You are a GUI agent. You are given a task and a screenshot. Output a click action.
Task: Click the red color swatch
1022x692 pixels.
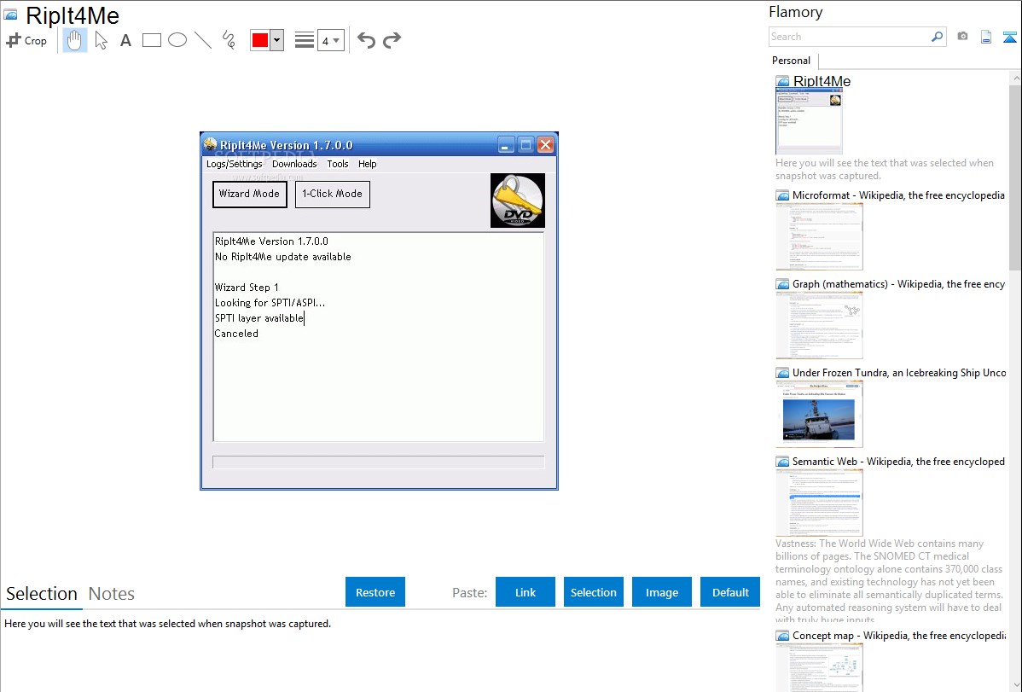coord(260,40)
